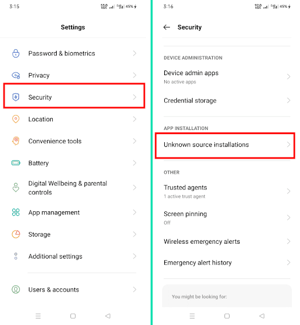Go back using the arrow beside Security

coord(167,27)
